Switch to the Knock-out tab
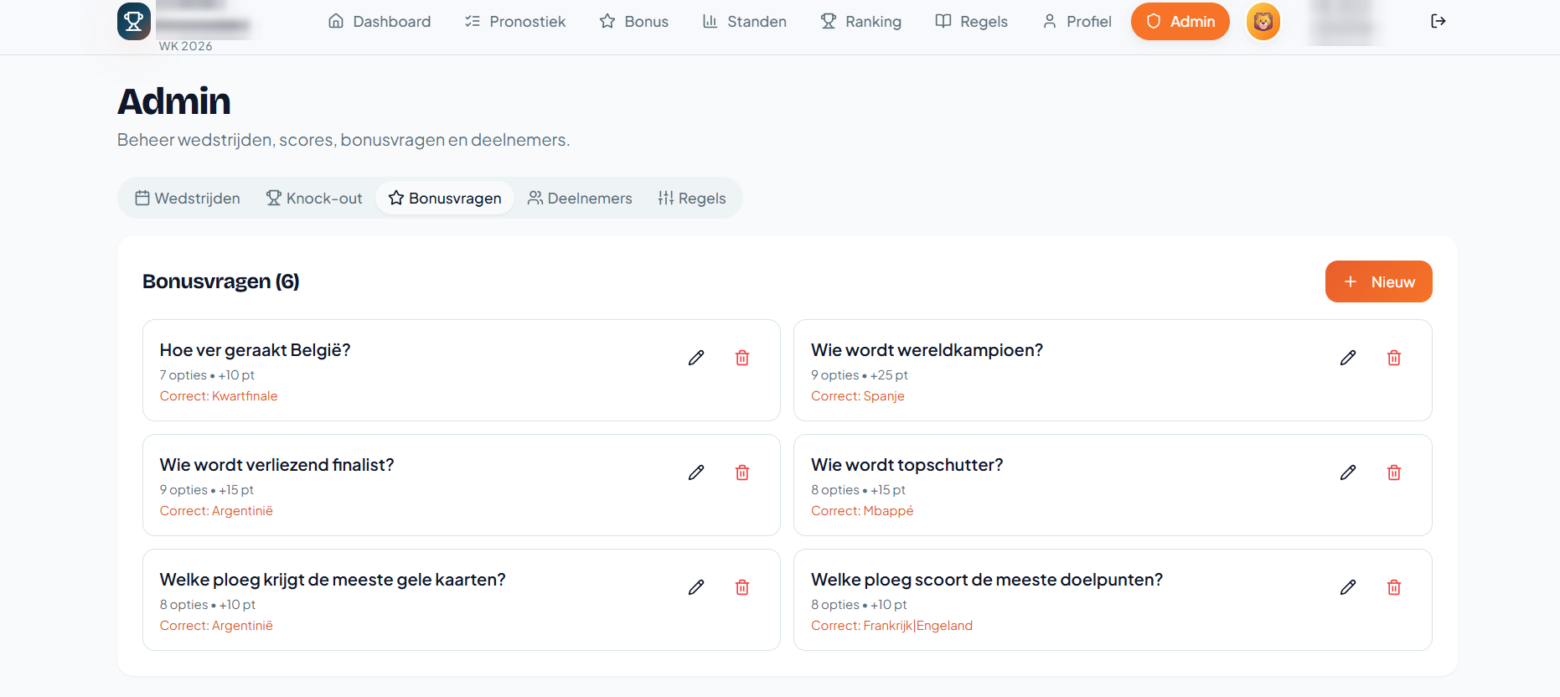The width and height of the screenshot is (1560, 697). pos(314,198)
